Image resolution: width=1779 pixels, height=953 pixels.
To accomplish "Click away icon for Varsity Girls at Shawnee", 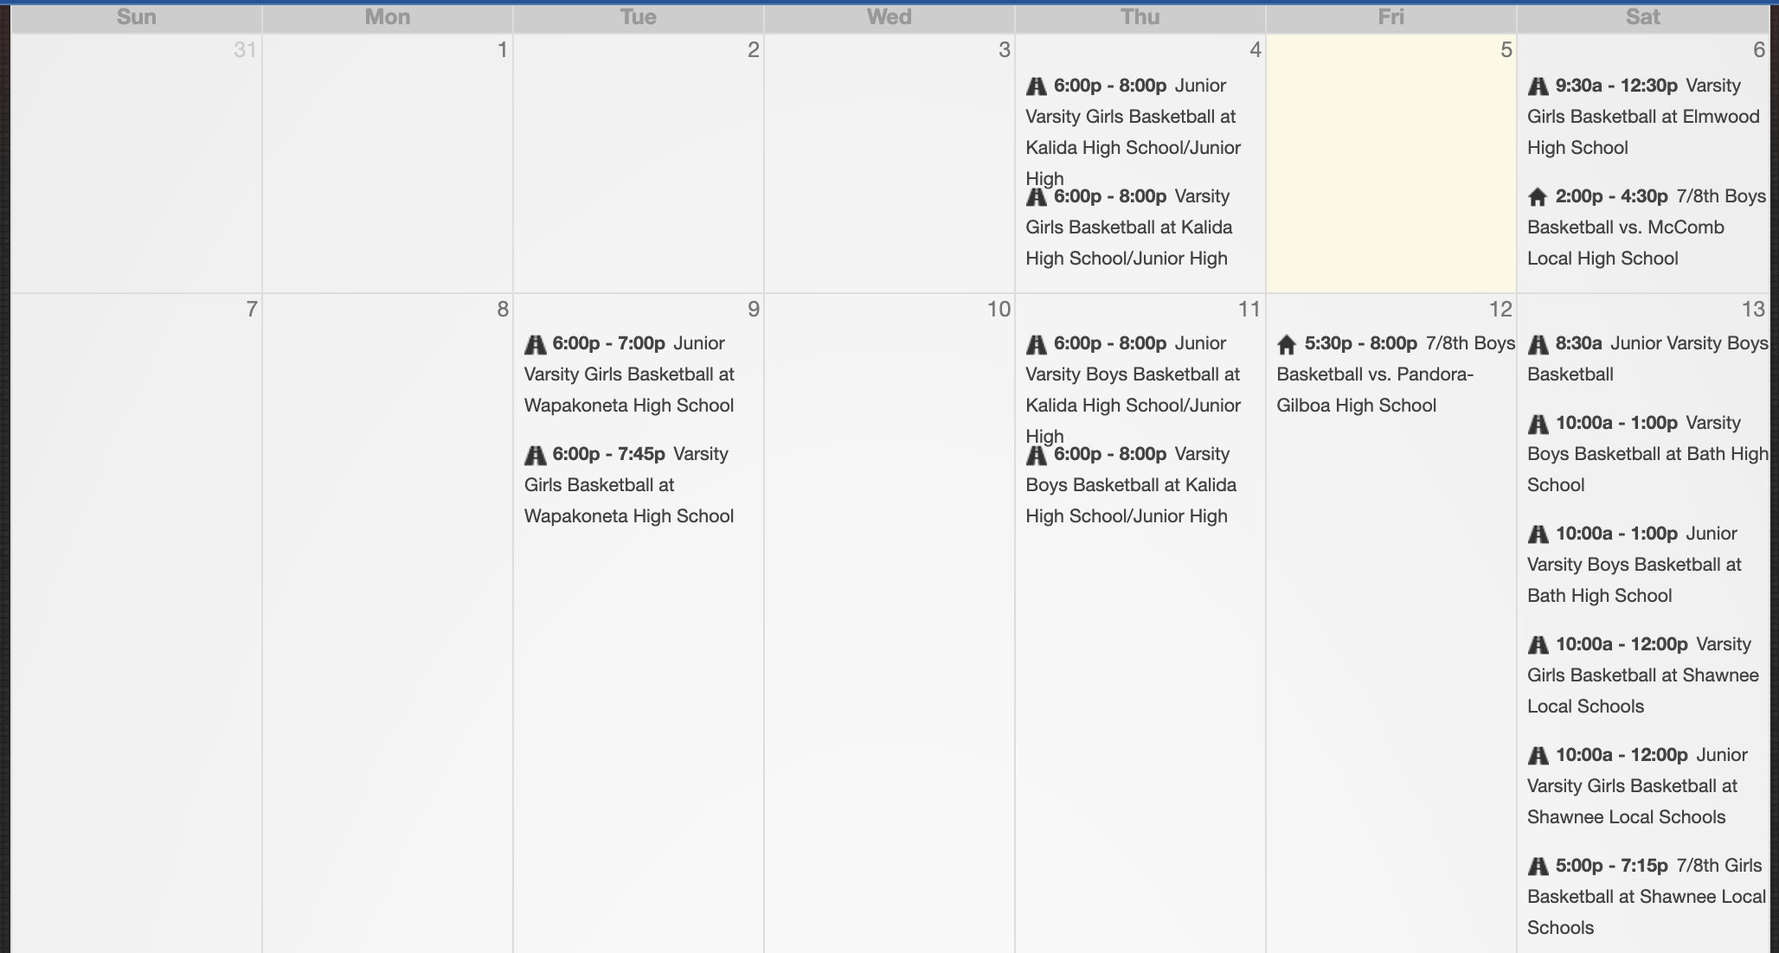I will tap(1538, 645).
